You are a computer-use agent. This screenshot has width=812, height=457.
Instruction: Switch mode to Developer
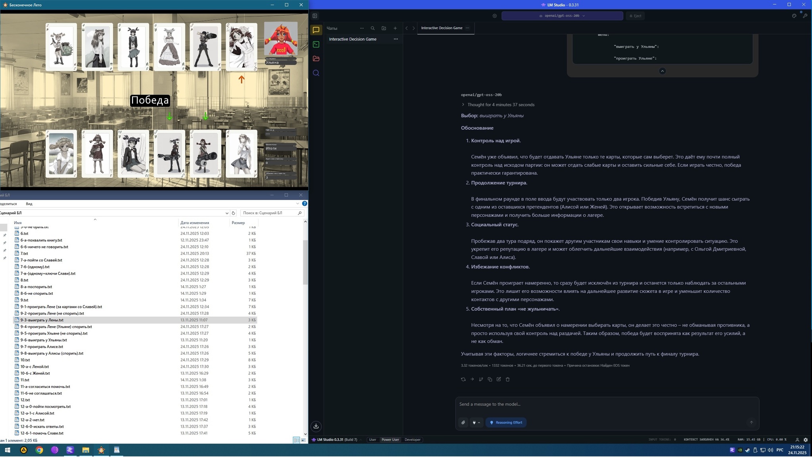tap(412, 440)
